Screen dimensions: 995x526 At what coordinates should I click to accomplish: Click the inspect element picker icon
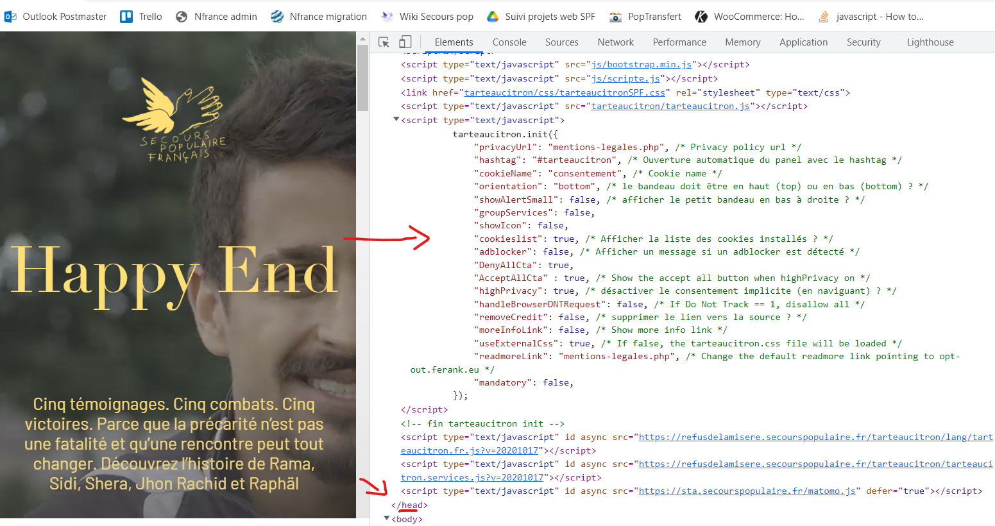tap(384, 42)
